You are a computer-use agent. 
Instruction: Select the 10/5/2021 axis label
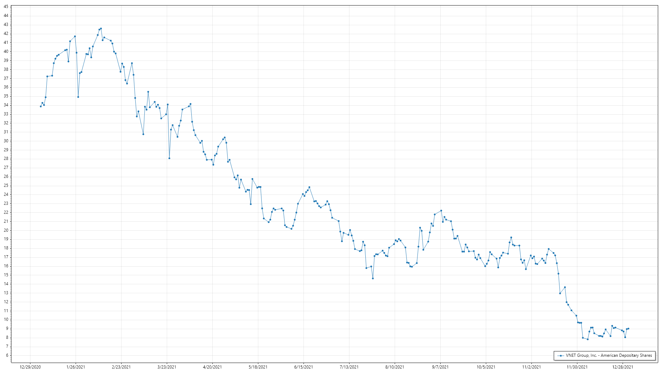click(486, 367)
